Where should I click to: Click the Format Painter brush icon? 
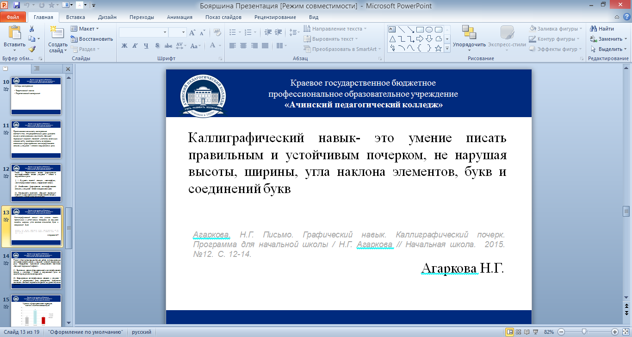coord(31,49)
